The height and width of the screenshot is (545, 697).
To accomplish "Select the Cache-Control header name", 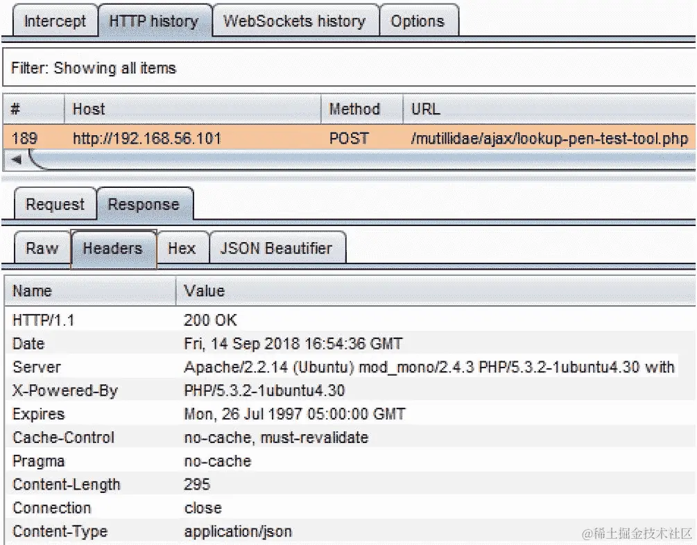I will click(x=64, y=438).
